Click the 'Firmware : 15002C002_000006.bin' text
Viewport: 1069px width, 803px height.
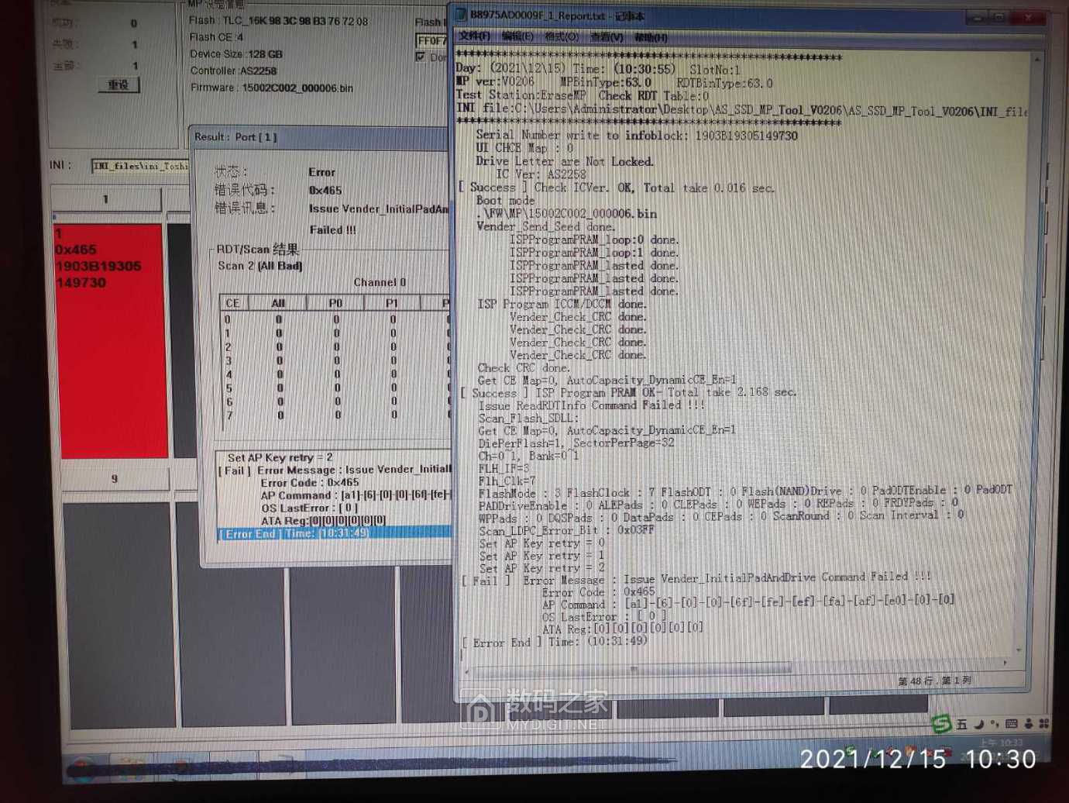pyautogui.click(x=272, y=88)
